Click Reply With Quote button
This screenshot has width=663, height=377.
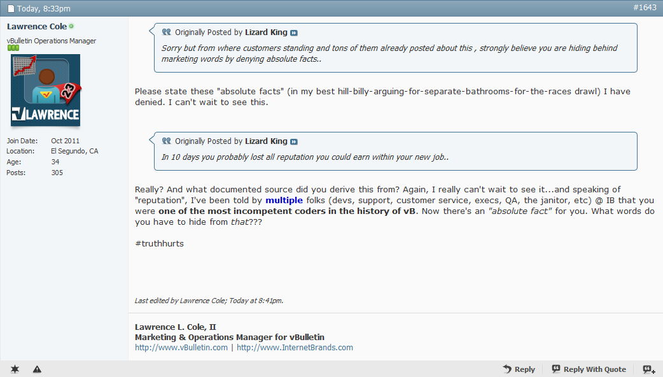coord(589,369)
